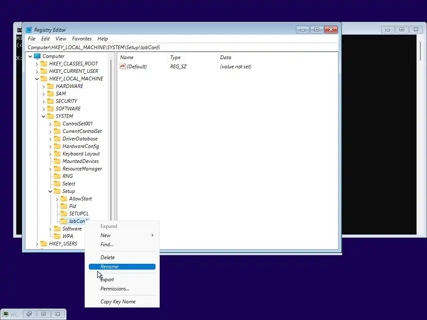This screenshot has height=320, width=427.
Task: Click the HKEY_USERS folder icon
Action: [44, 244]
